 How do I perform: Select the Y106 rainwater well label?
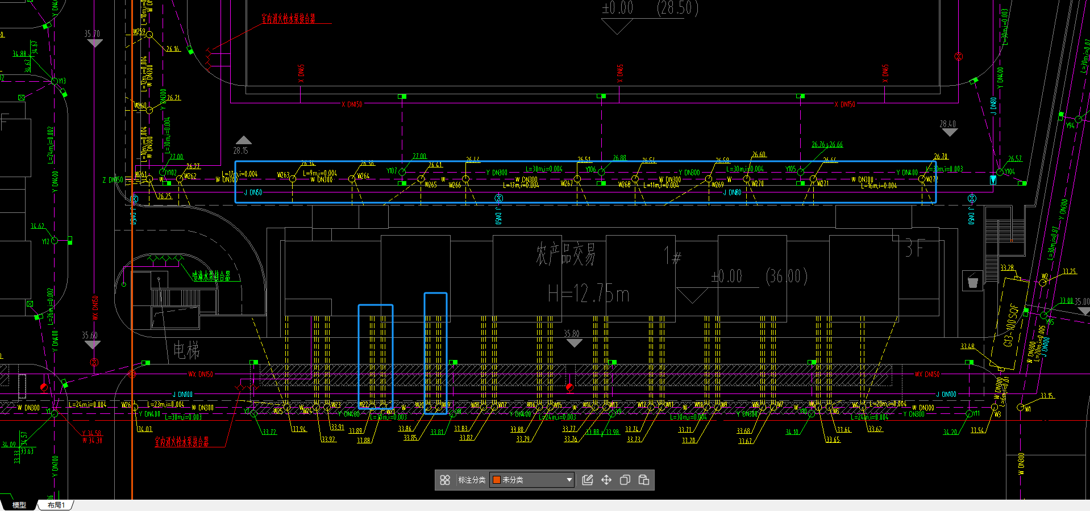590,170
